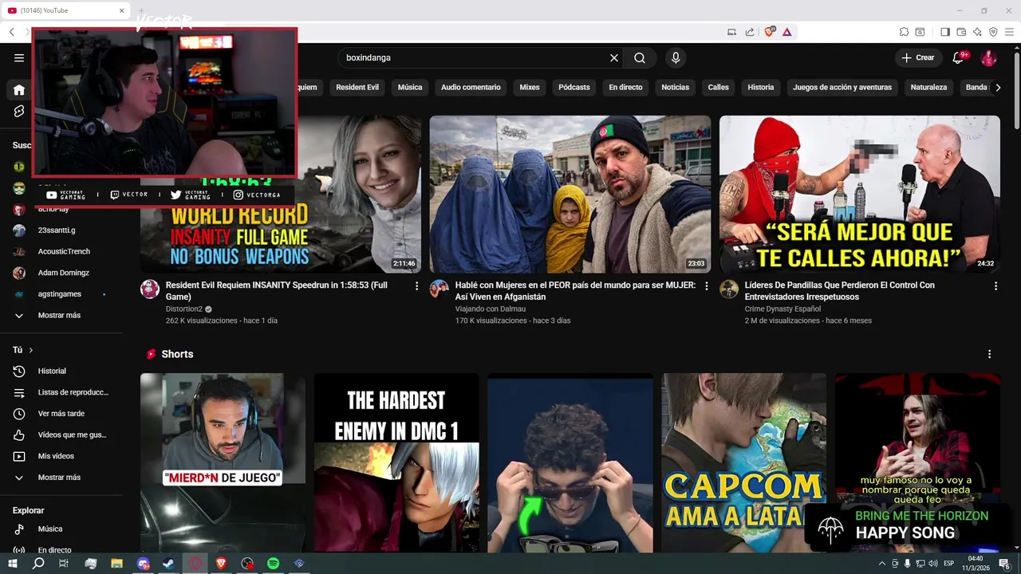The height and width of the screenshot is (574, 1021).
Task: Open Historial icon in sidebar
Action: 19,371
